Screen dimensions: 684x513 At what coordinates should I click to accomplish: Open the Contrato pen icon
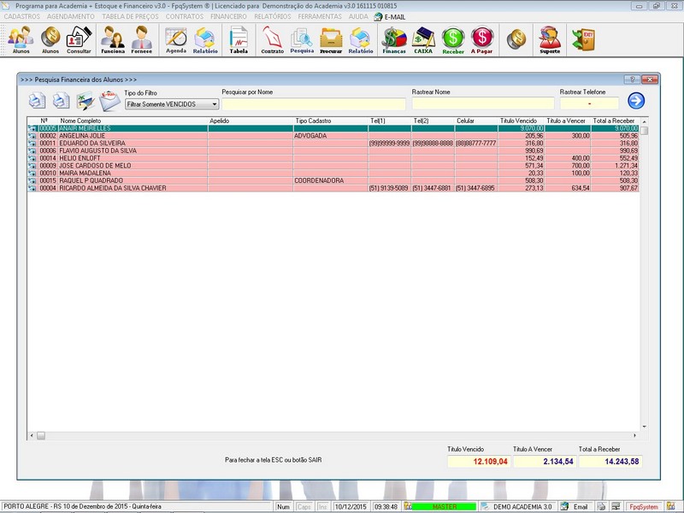coord(272,39)
